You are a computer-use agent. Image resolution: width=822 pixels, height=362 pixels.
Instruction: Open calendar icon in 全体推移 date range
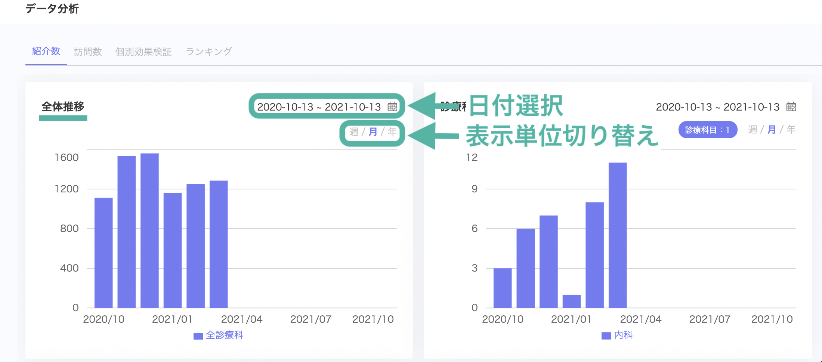click(x=392, y=106)
